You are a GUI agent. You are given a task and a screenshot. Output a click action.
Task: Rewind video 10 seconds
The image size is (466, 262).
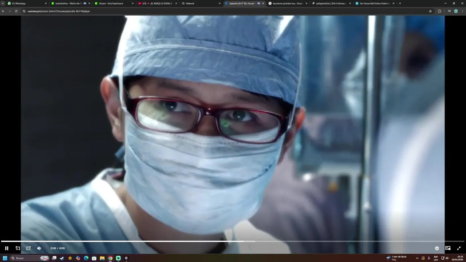point(17,248)
